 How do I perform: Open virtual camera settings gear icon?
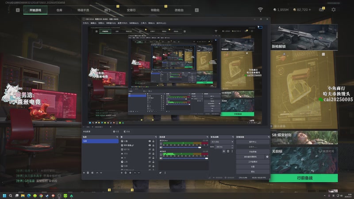point(267,157)
